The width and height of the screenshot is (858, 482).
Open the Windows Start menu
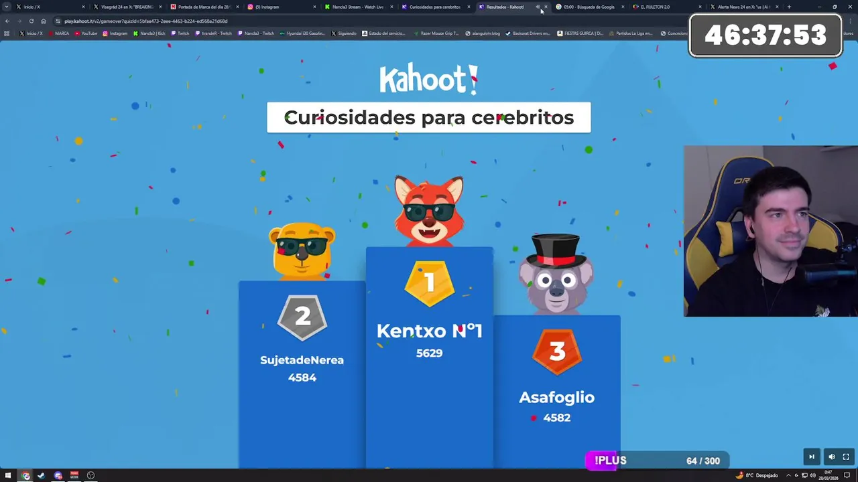pyautogui.click(x=8, y=475)
